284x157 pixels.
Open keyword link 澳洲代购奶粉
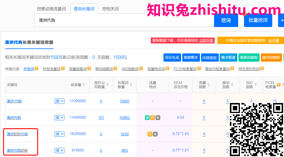click(17, 151)
